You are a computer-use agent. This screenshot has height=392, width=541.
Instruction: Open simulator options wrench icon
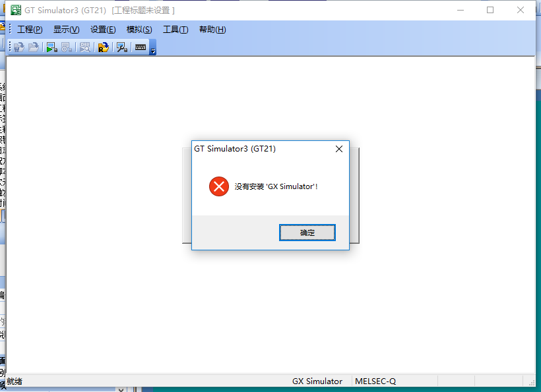tap(122, 47)
